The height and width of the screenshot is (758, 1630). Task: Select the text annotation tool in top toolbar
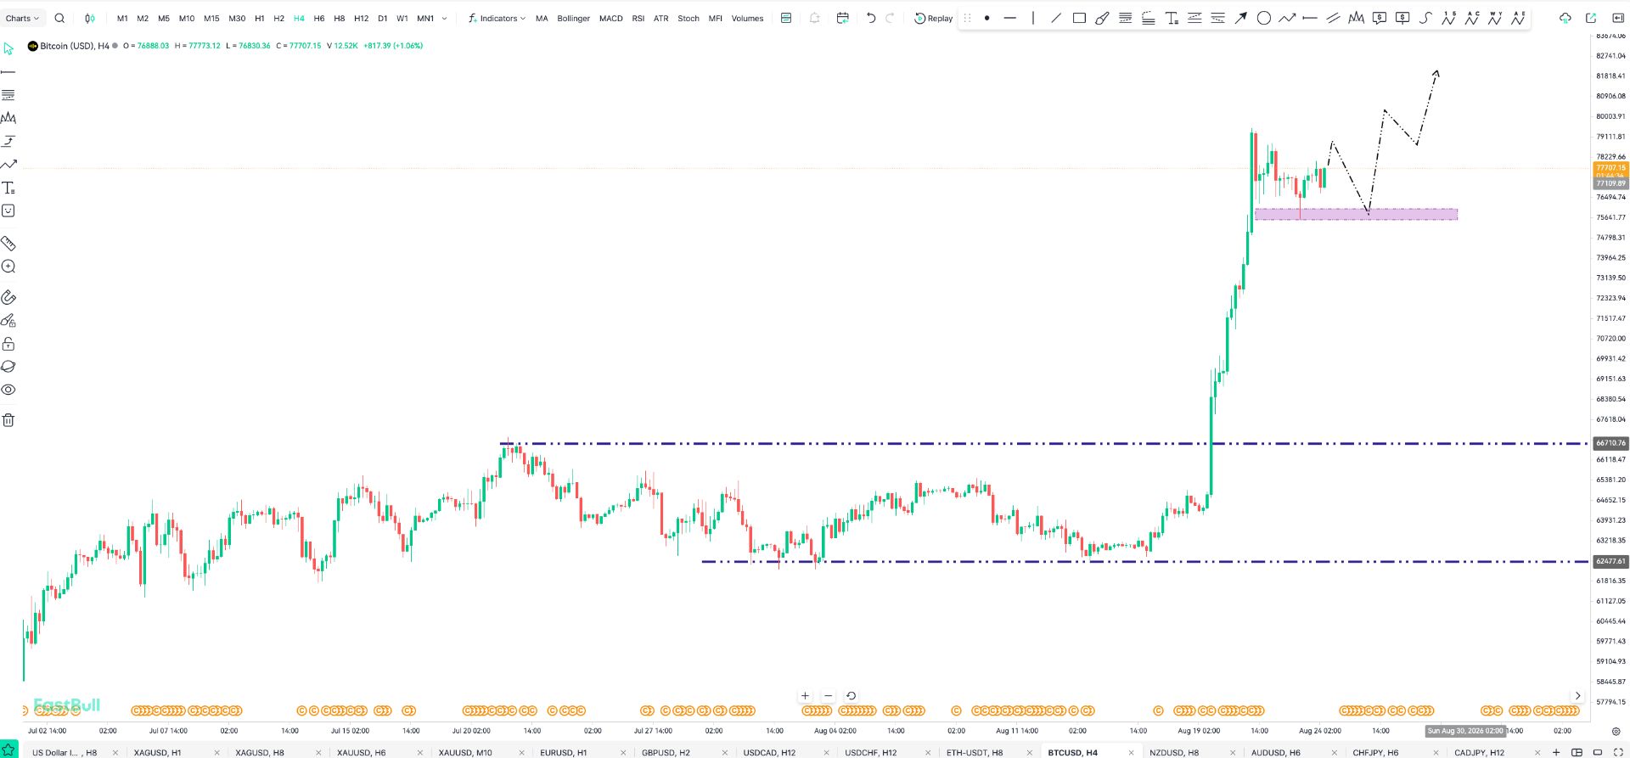[1172, 18]
